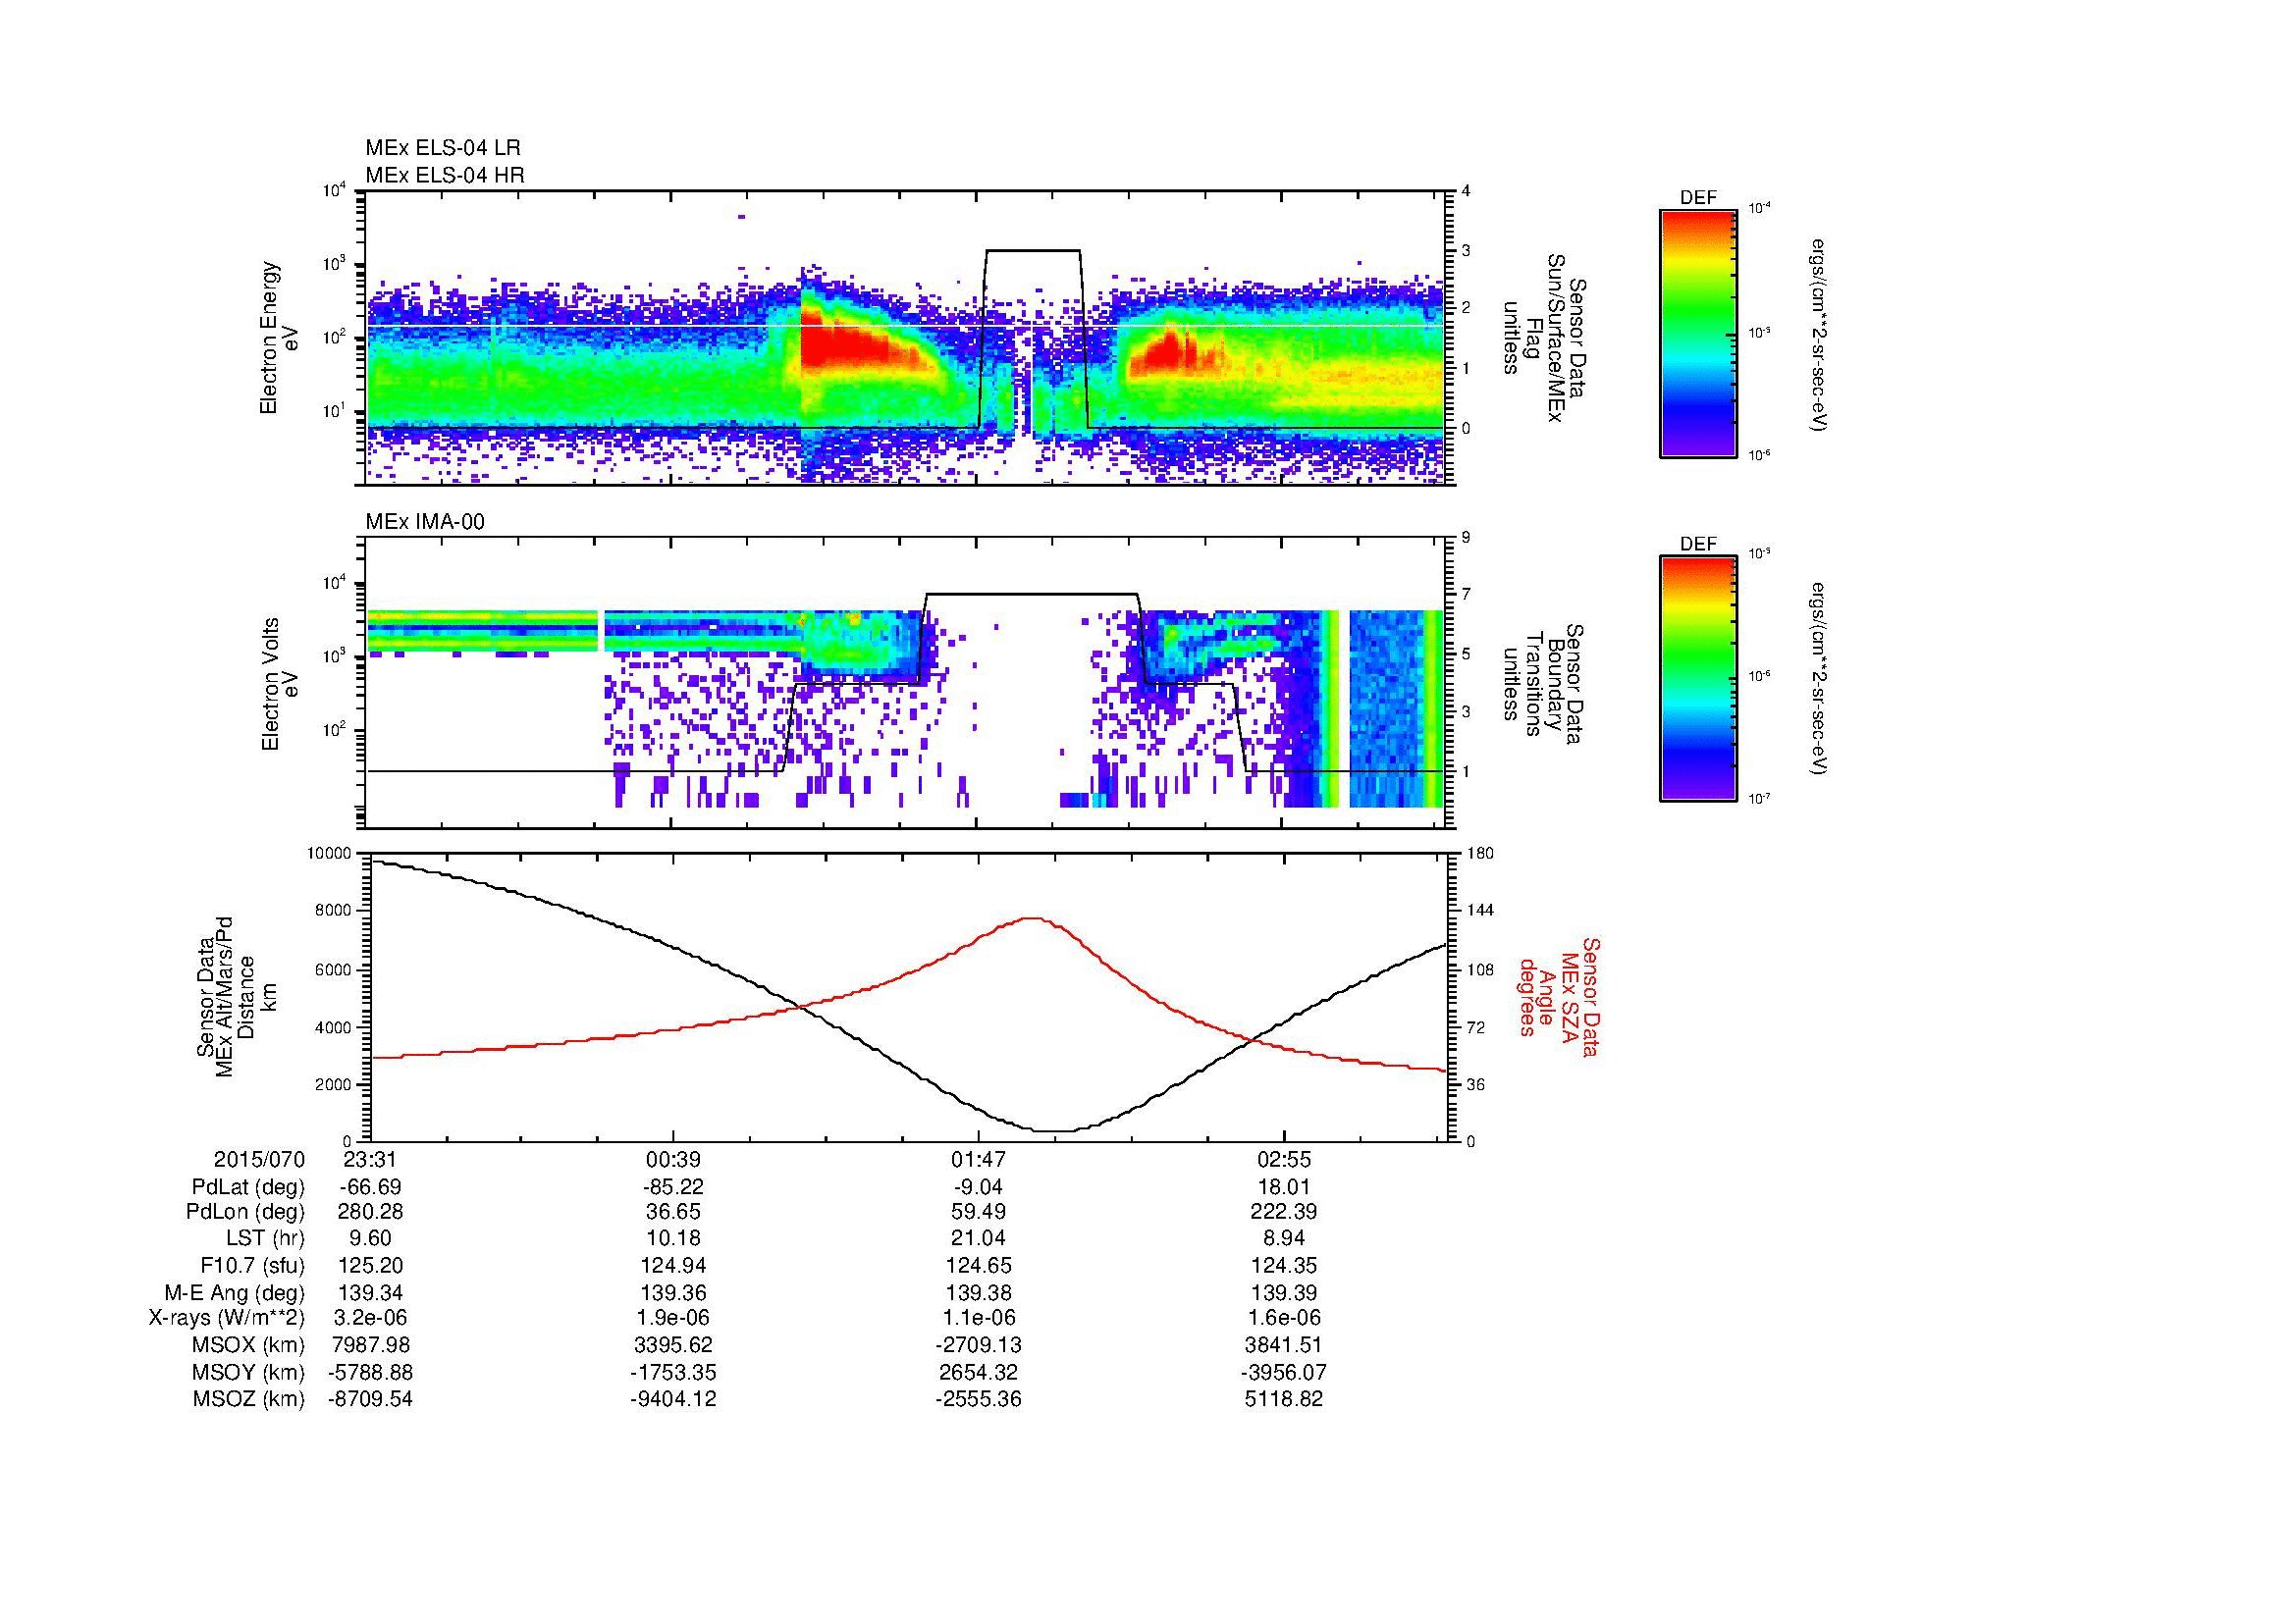This screenshot has height=1622, width=2296.
Task: Click the 'Electron Energy eV' axis label
Action: coord(280,338)
